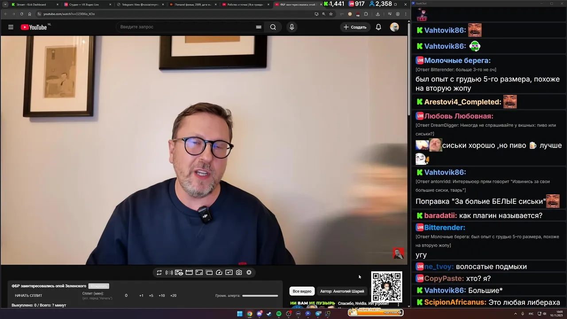Open the ИИ ВАМ НЕ ПУЗЫРЬ video thumbnail
Image resolution: width=567 pixels, height=319 pixels.
tap(312, 305)
